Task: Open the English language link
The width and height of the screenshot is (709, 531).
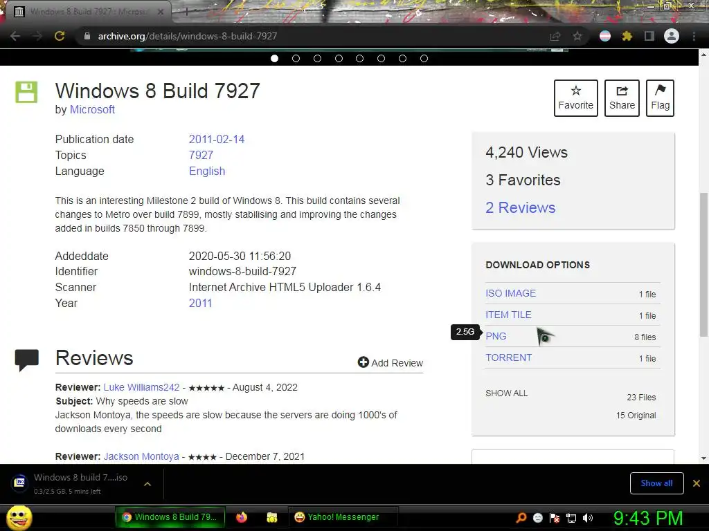Action: click(x=206, y=171)
